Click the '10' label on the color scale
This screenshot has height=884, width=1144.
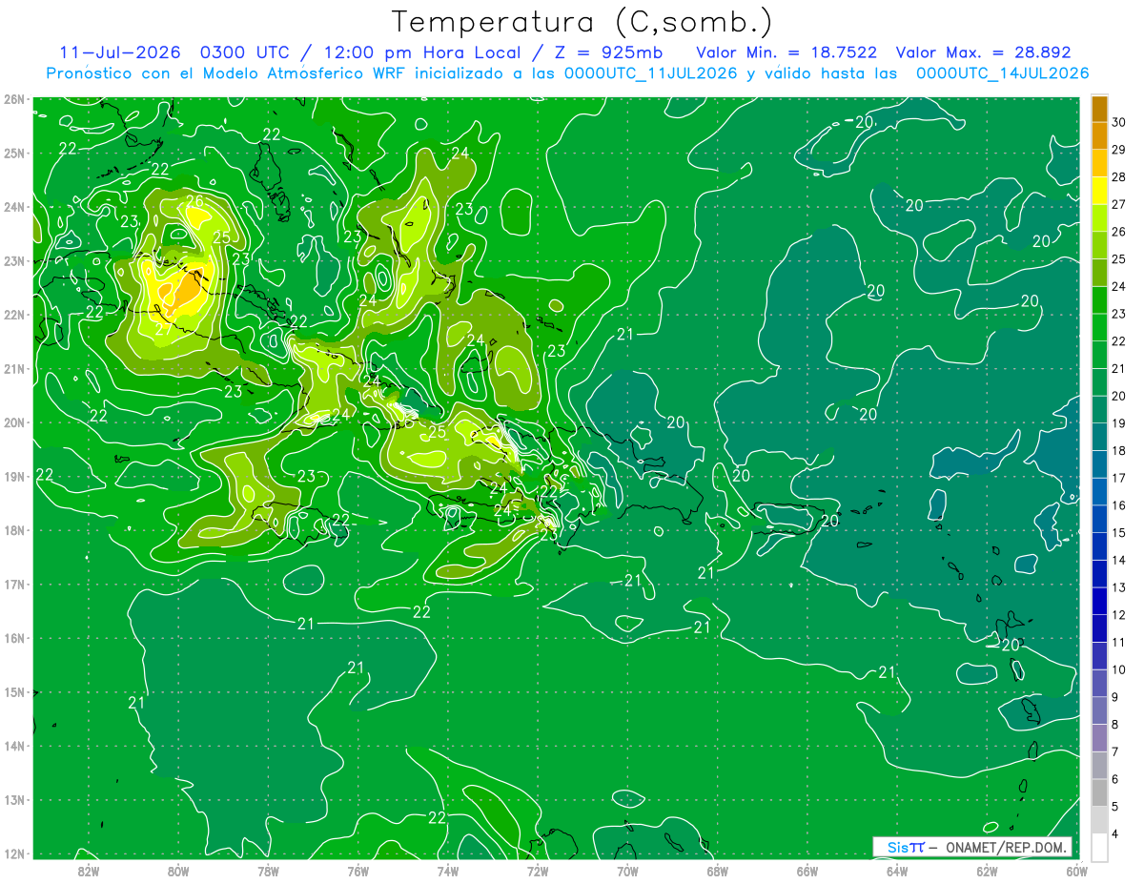coord(1119,669)
